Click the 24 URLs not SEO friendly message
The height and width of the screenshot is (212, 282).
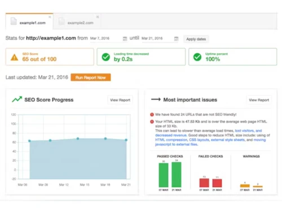pos(196,115)
